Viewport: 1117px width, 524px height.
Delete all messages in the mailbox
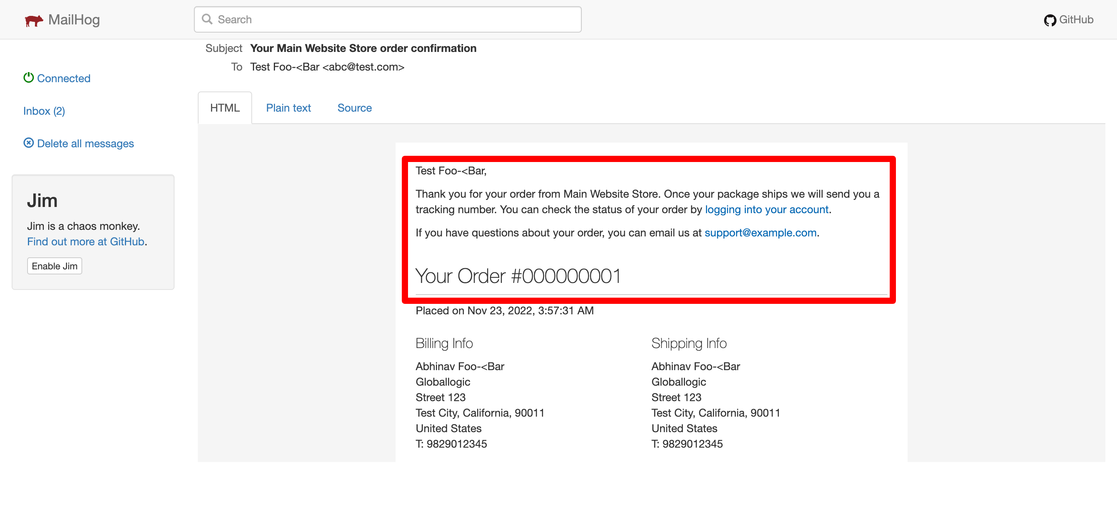(85, 143)
